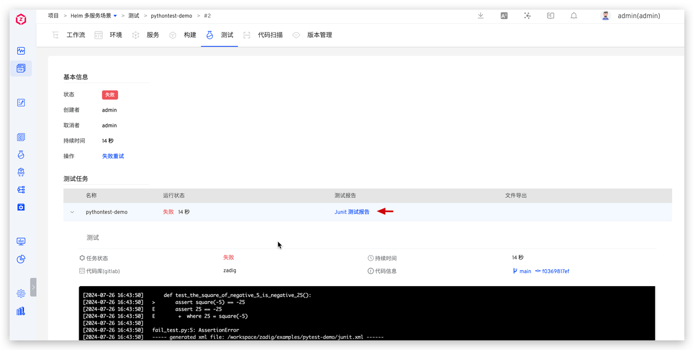This screenshot has height=350, width=694.
Task: Collapse the pythontest-demo test task row
Action: [x=72, y=212]
